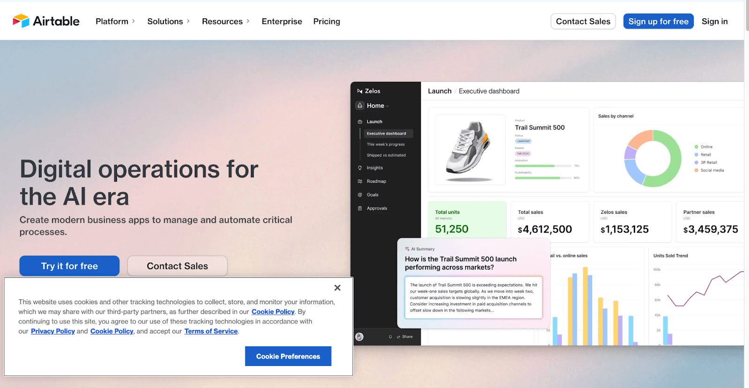749x388 pixels.
Task: Click Contact Sales beside Try it for free
Action: pos(177,266)
